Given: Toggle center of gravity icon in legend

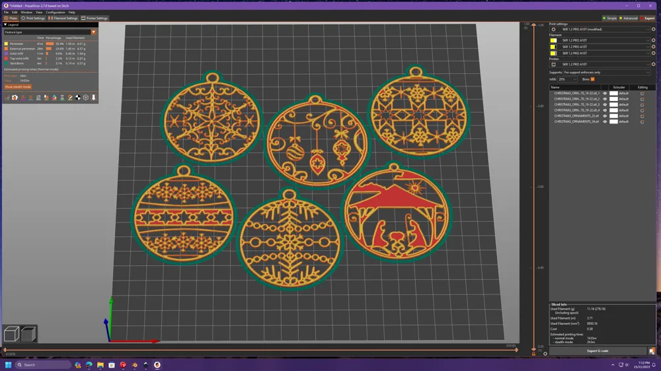Looking at the screenshot, I should 78,97.
